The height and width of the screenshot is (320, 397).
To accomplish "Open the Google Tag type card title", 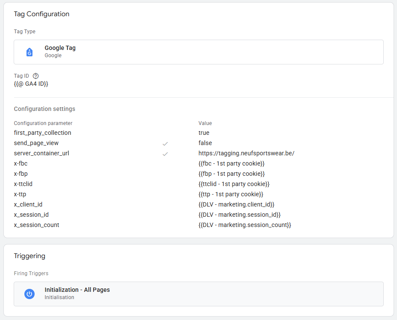I will point(60,48).
